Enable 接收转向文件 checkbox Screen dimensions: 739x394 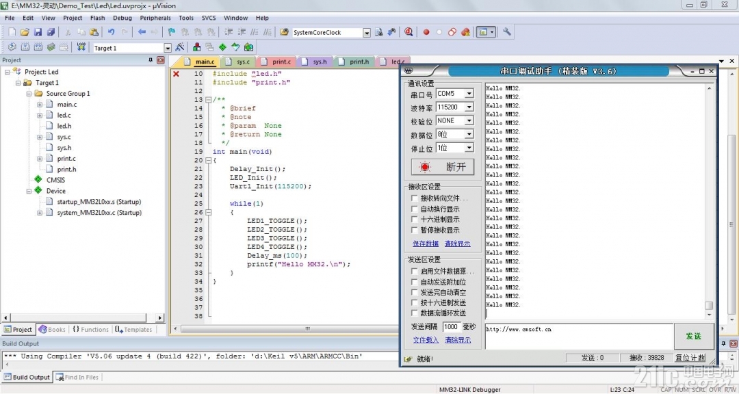[x=414, y=198]
